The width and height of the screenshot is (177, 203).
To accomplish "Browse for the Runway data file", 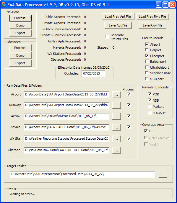I will tap(116, 105).
